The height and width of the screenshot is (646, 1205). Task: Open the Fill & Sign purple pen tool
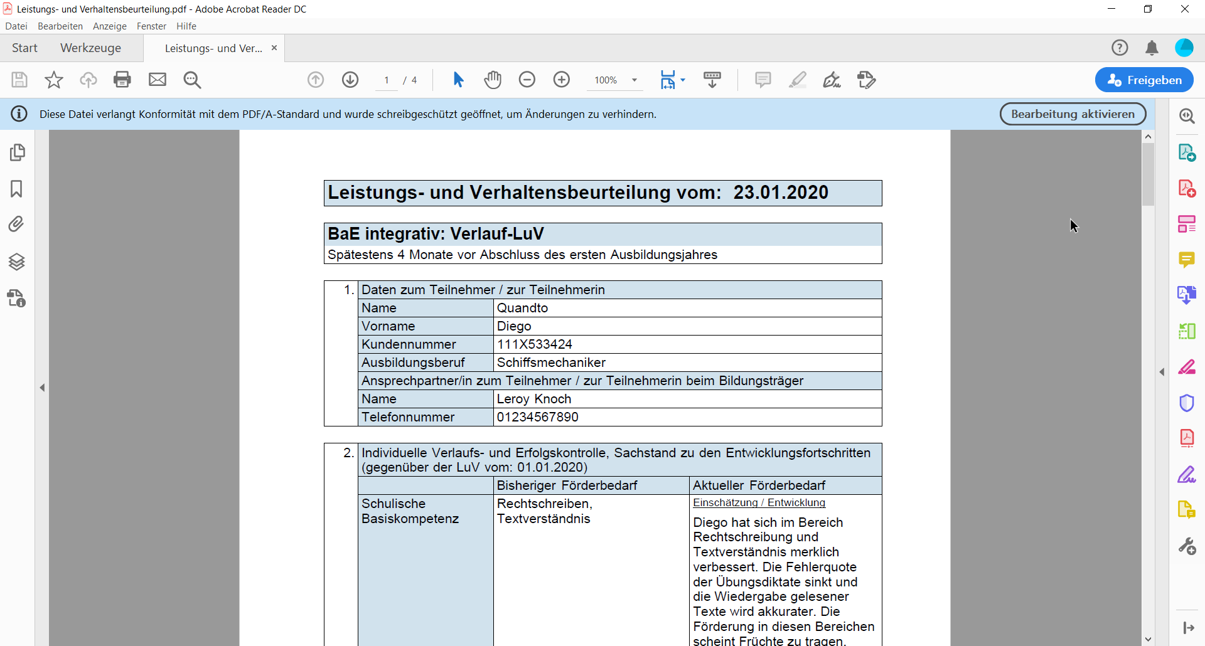(1187, 474)
